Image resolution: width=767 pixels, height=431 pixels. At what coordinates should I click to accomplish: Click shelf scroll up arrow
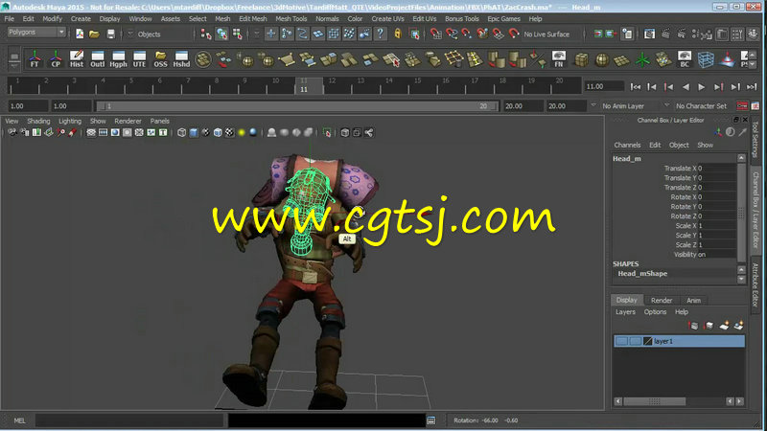coord(753,54)
